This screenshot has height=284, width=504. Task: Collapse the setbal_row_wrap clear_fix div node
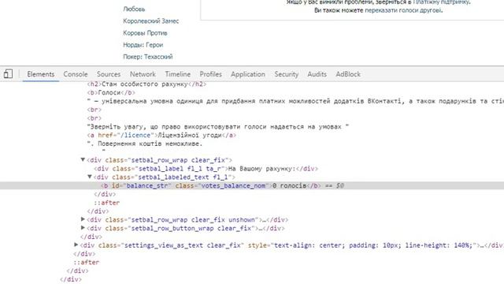click(x=83, y=159)
